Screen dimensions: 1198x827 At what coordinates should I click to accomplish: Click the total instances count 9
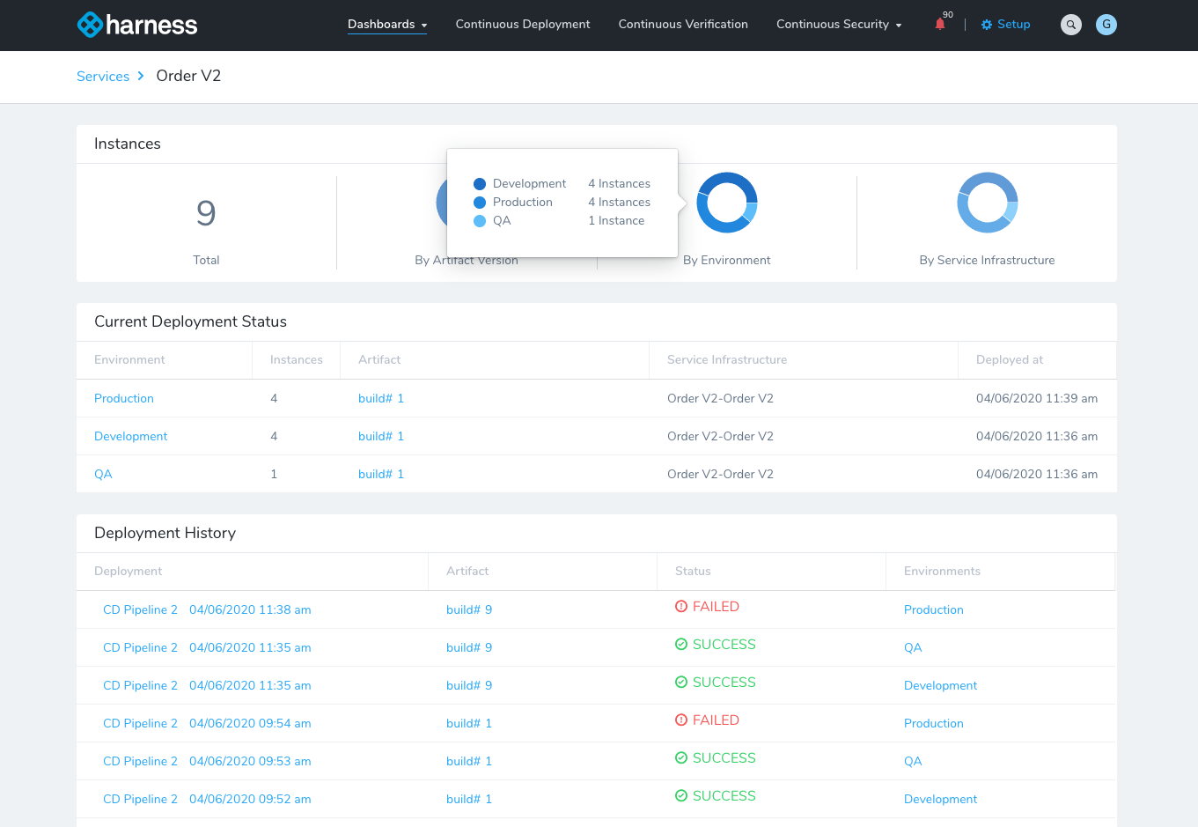pos(206,213)
